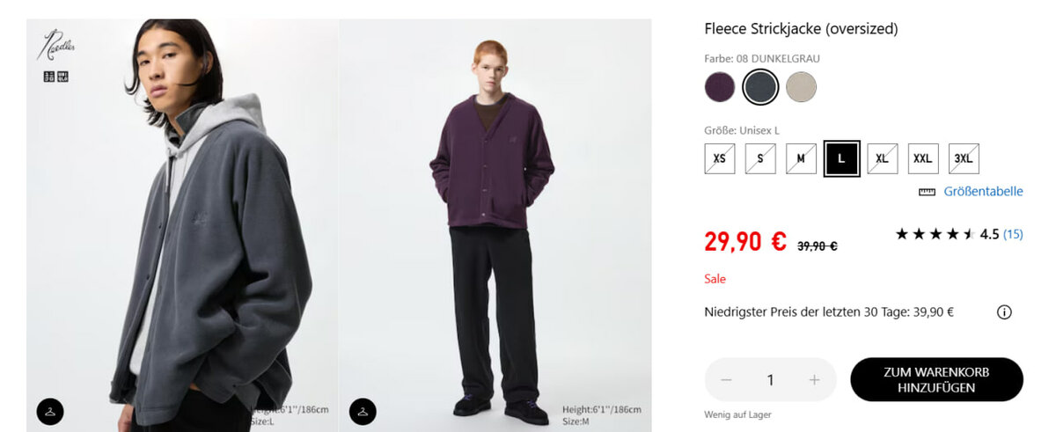Click hanger icon on purple cardigan photo
This screenshot has height=432, width=1056.
pos(363,411)
